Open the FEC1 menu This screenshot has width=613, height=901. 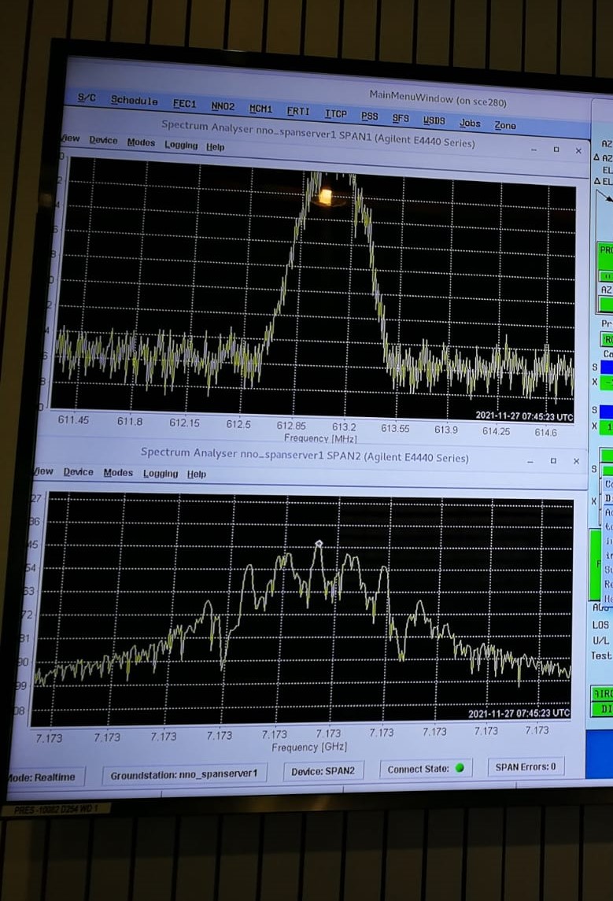coord(184,104)
